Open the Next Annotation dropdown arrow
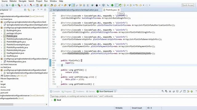This screenshot has width=197, height=110. coord(128,5)
